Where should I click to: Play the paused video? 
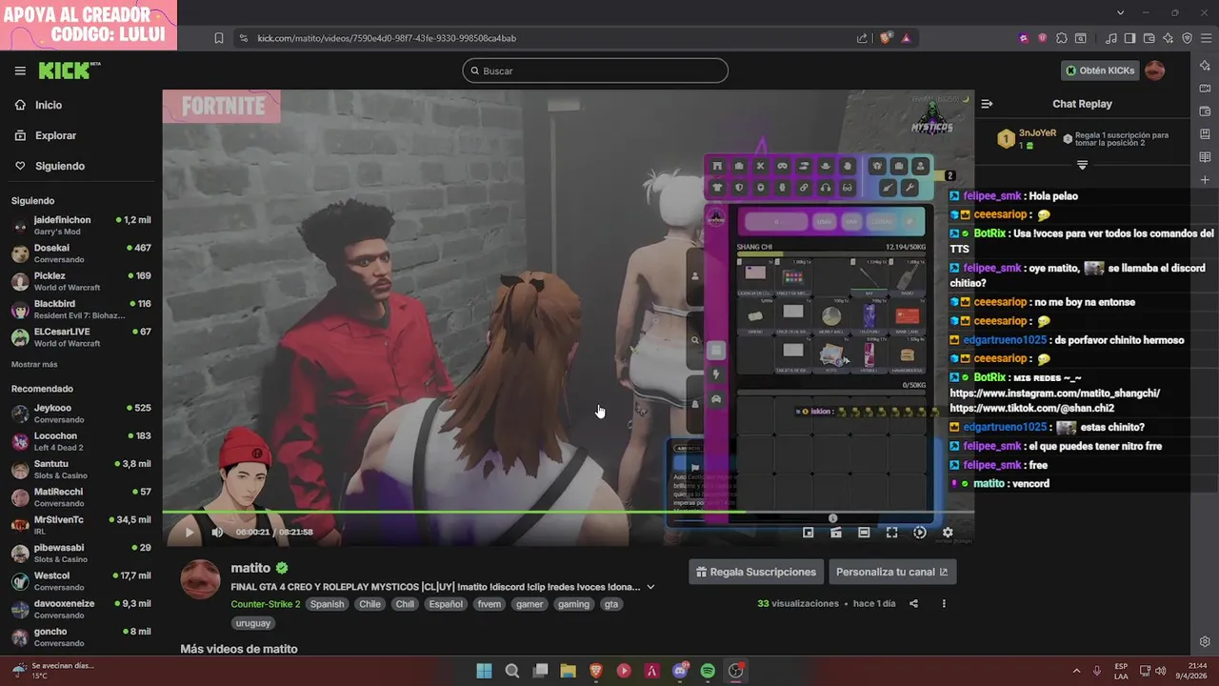pos(189,533)
